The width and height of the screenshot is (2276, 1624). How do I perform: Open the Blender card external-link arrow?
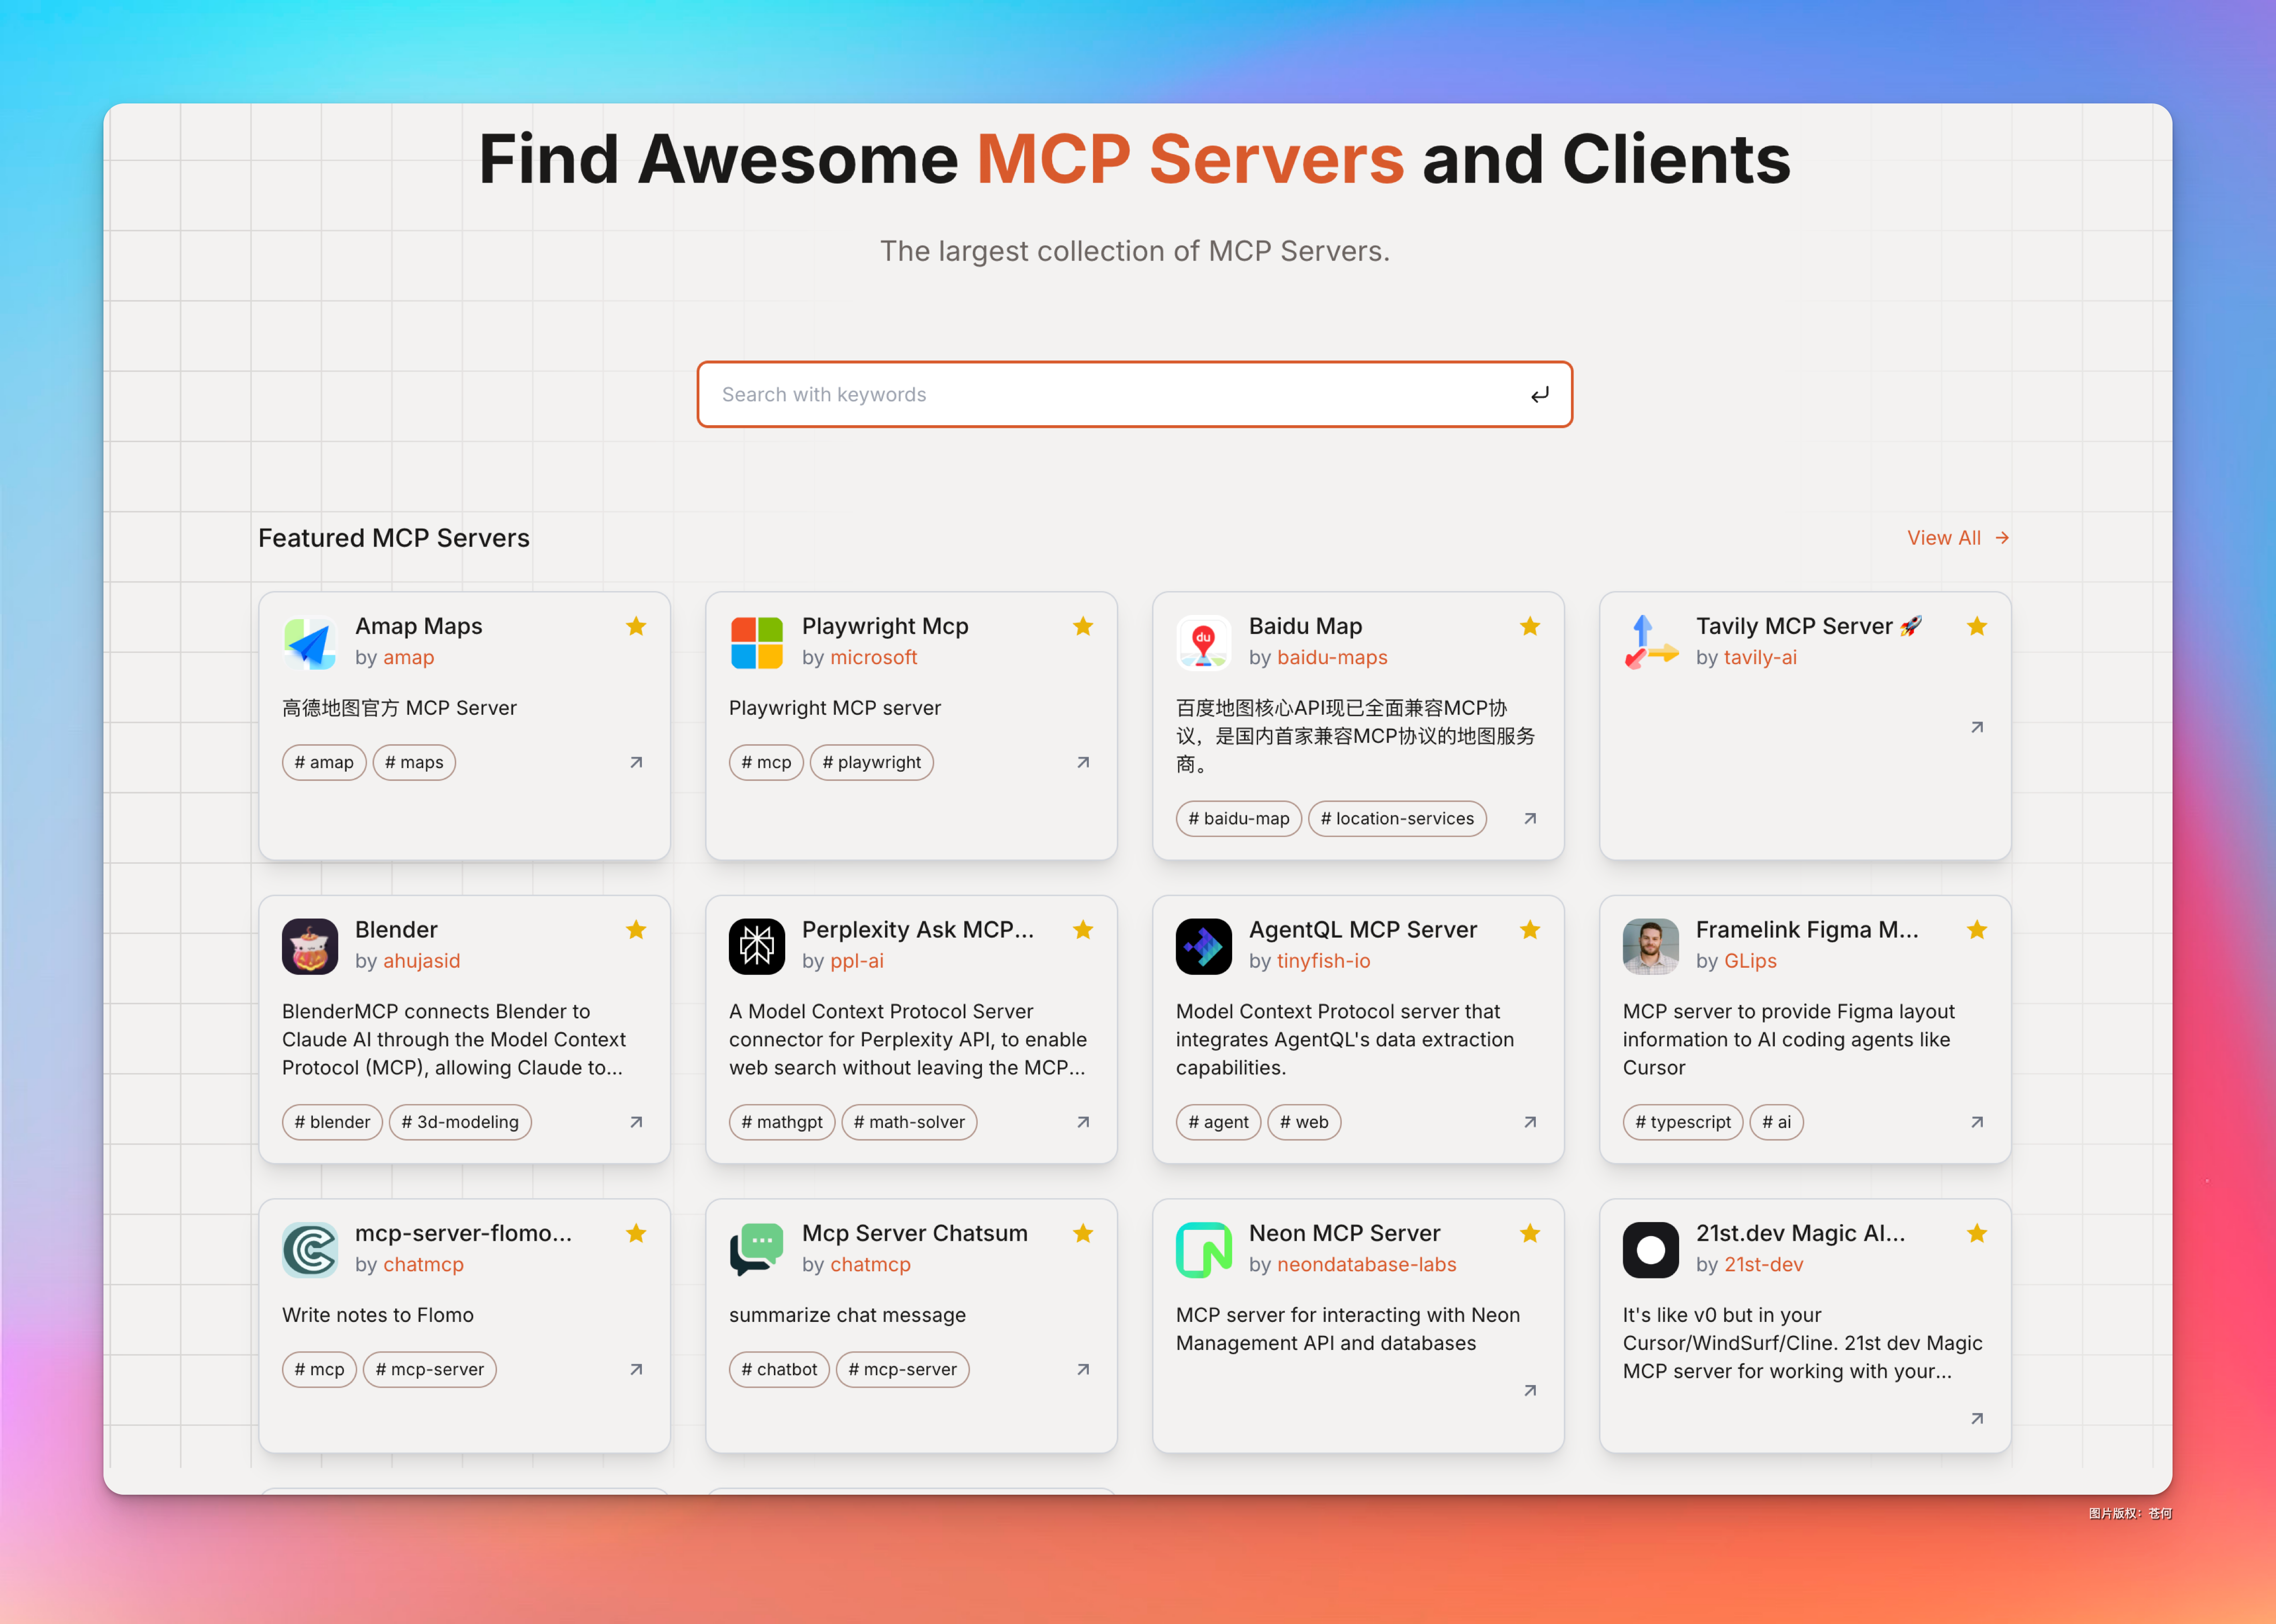(636, 1122)
